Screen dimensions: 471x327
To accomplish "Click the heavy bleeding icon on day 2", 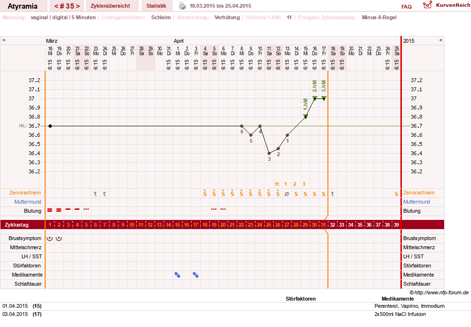I will pos(59,210).
